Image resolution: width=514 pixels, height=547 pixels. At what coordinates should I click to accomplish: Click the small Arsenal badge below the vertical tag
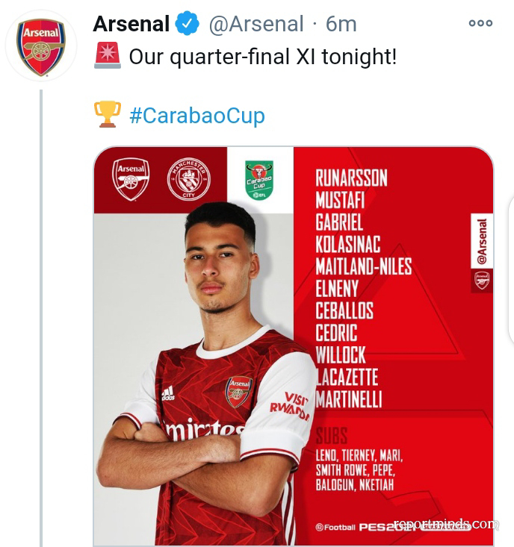(482, 280)
